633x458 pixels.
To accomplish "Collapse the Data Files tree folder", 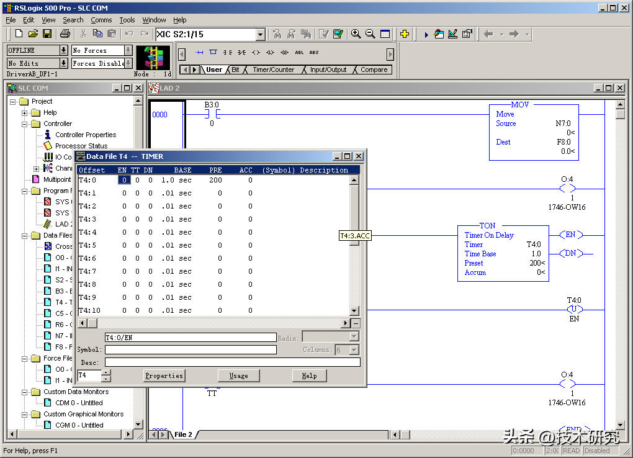I will click(x=25, y=236).
